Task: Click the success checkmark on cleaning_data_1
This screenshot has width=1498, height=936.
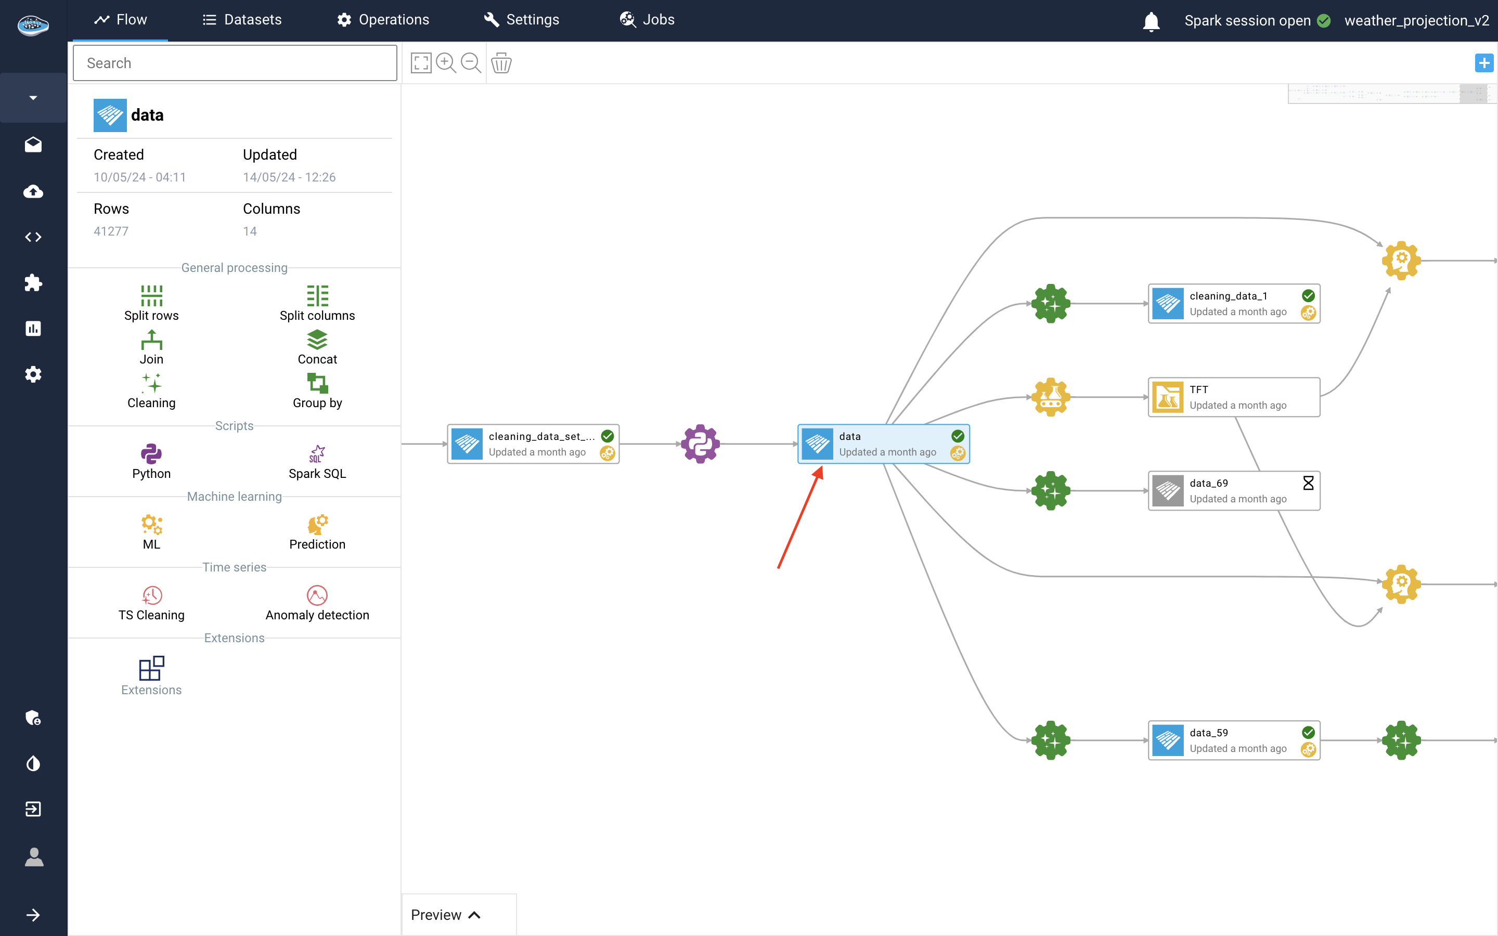Action: click(x=1307, y=295)
